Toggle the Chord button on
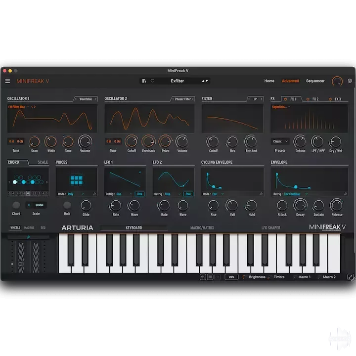 tap(16, 205)
